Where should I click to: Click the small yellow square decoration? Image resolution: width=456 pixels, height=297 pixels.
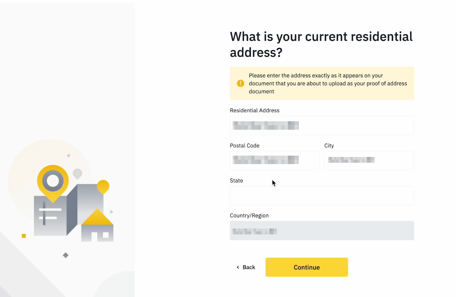click(24, 236)
